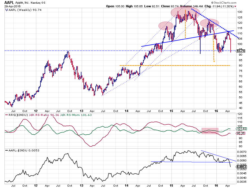Click the date 29-Apr-2016

point(12,6)
